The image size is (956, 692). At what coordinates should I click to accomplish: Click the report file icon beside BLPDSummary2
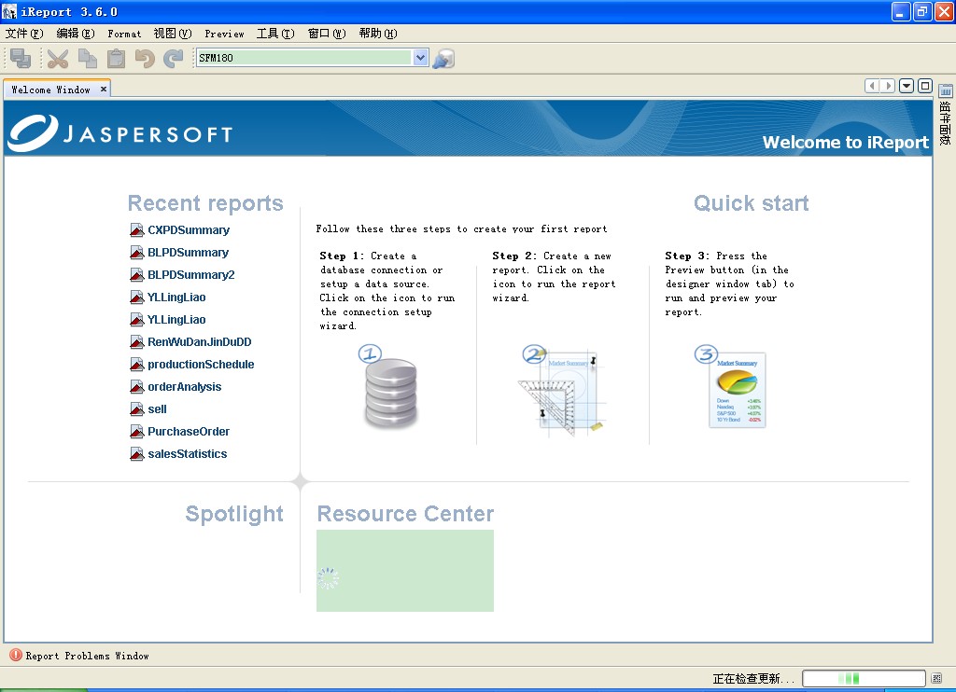coord(136,275)
